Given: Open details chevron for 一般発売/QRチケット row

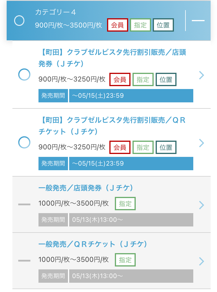Looking at the screenshot, I should click(x=202, y=261).
